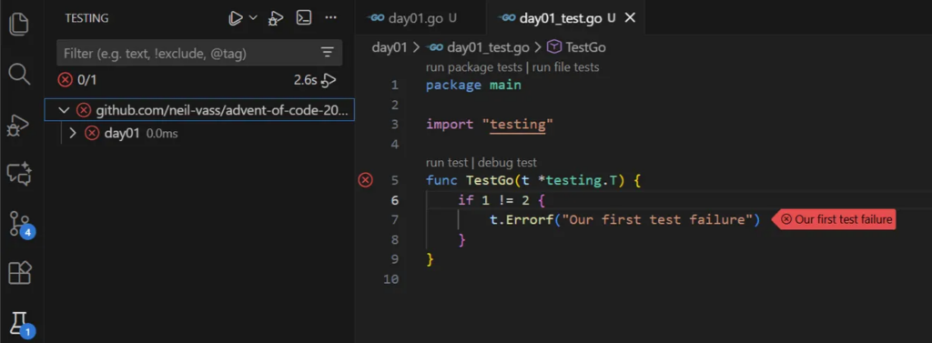The image size is (932, 343).
Task: Click the TESTING panel title
Action: (86, 18)
